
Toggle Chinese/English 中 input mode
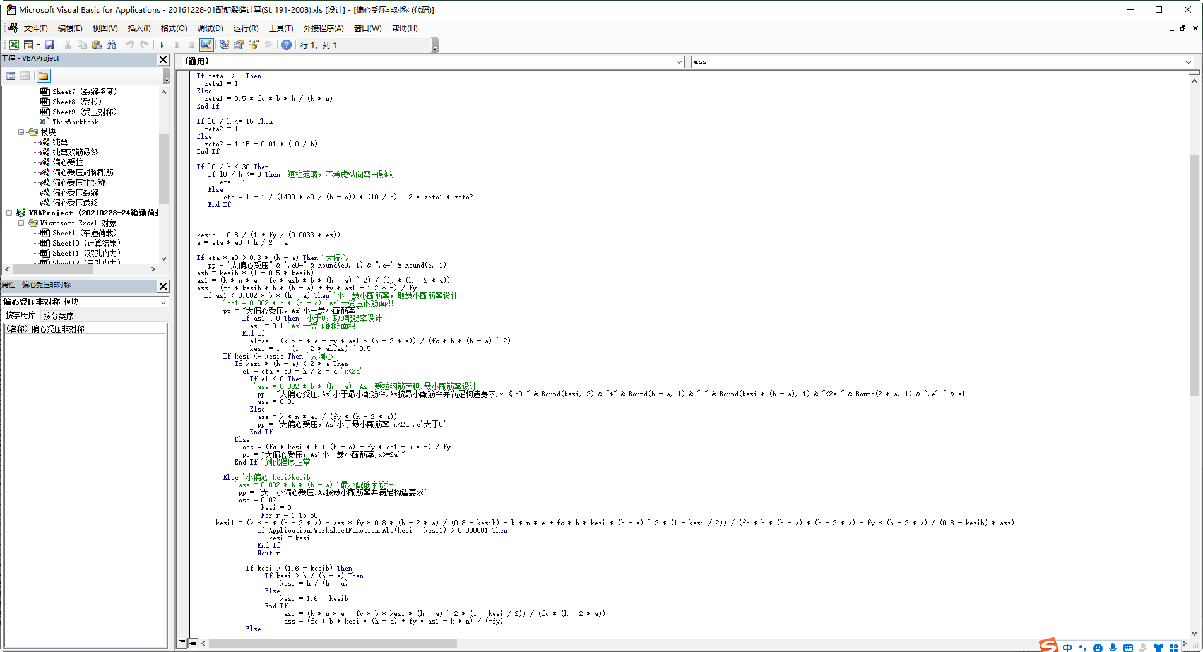tap(1067, 648)
